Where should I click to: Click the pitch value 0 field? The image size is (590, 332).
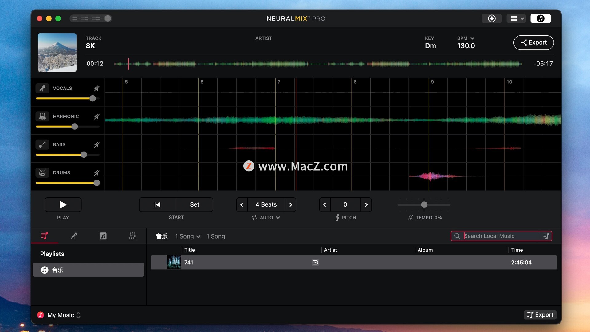click(345, 205)
